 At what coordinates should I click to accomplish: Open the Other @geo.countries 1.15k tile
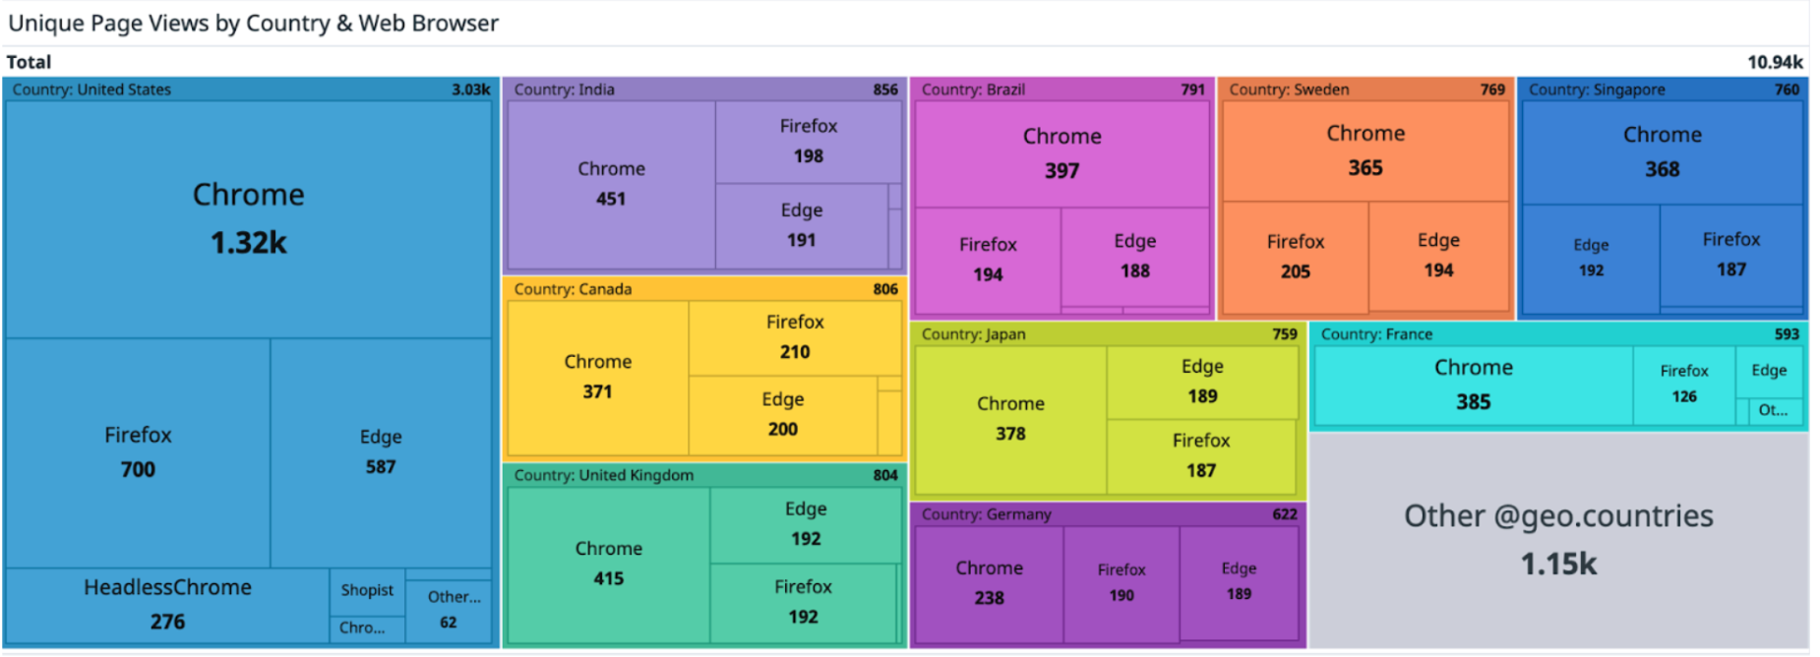coord(1559,540)
